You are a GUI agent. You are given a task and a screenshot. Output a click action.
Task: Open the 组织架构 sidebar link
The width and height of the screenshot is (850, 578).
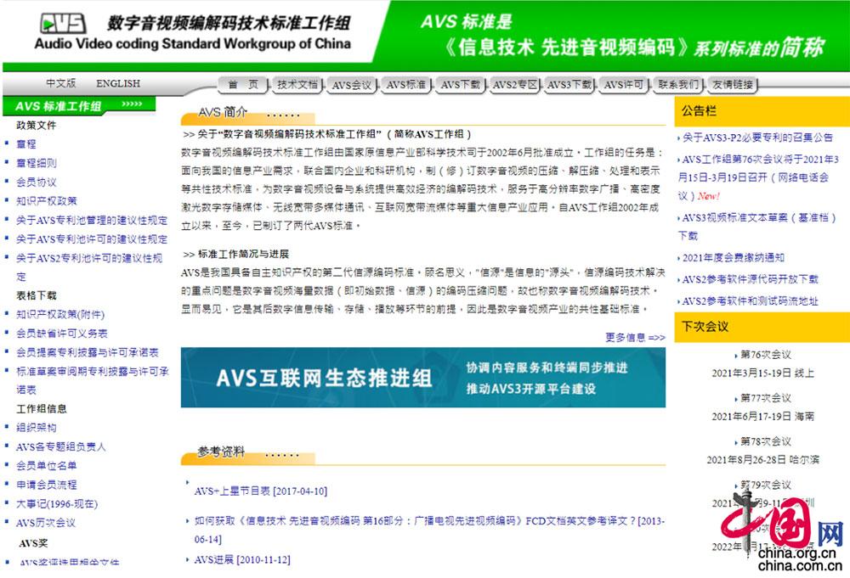click(x=37, y=428)
